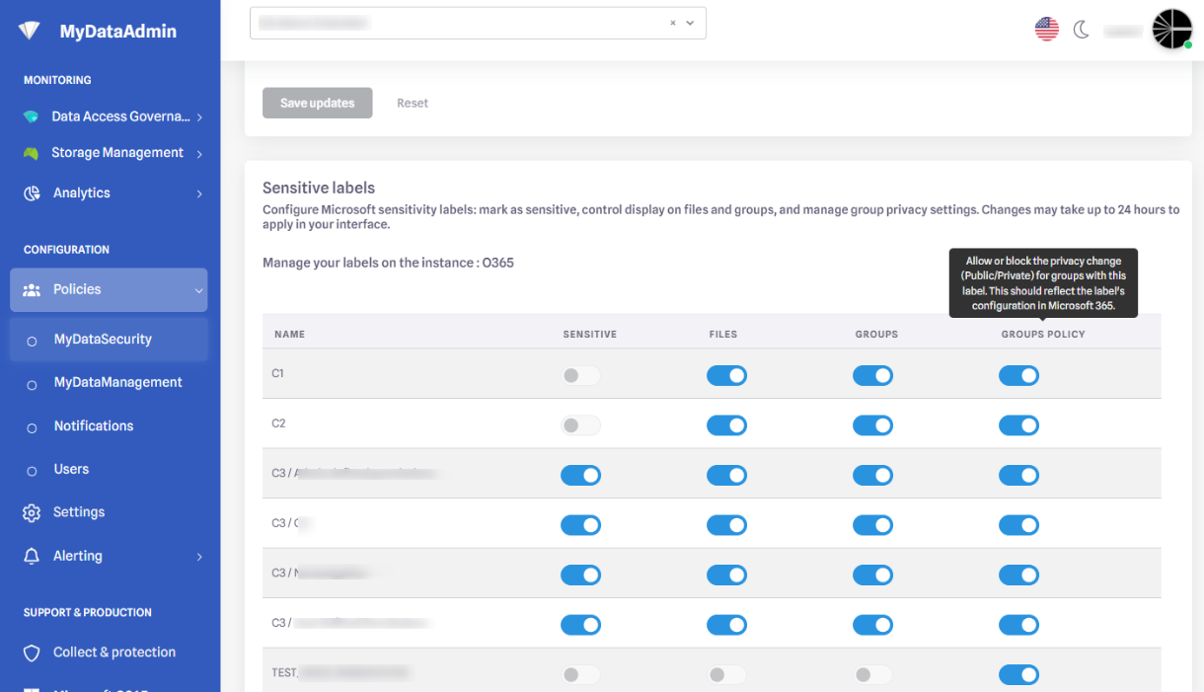Turn off Groups Policy toggle for C1

click(1018, 375)
